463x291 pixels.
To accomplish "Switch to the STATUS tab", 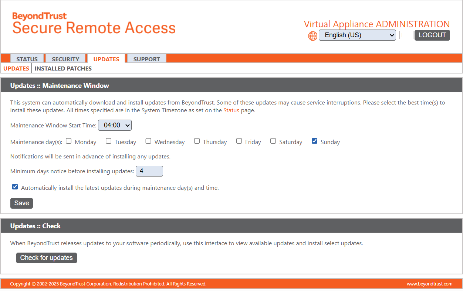I will coord(27,59).
